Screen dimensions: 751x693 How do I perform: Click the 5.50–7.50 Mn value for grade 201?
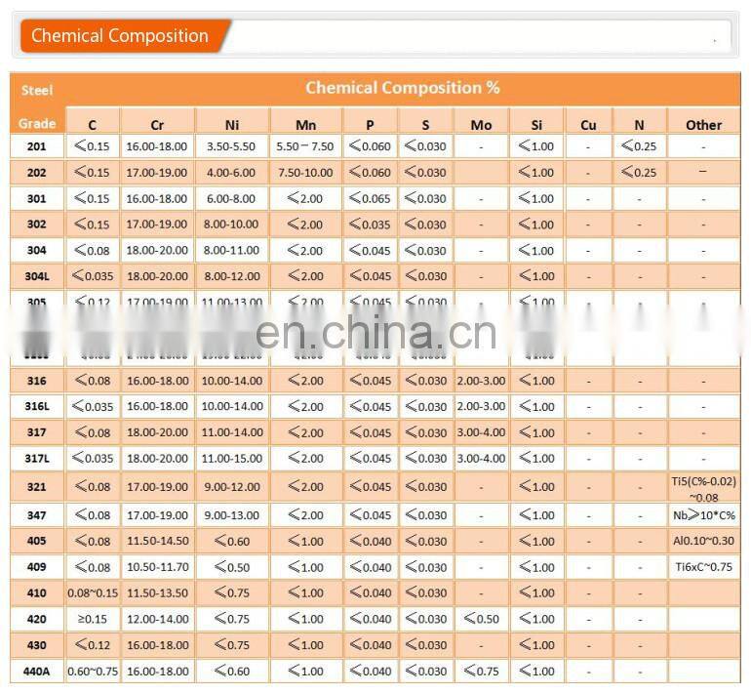coord(304,146)
